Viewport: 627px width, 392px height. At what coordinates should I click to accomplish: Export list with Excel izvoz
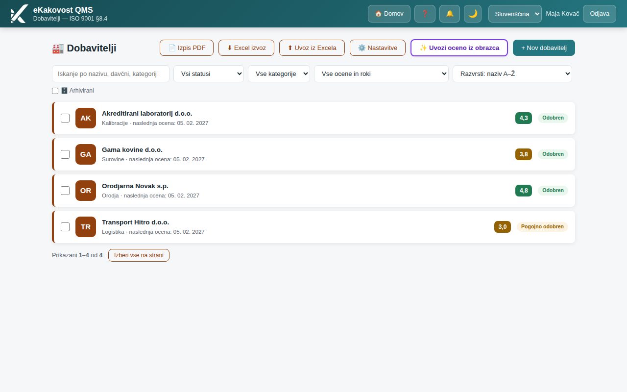(x=246, y=48)
